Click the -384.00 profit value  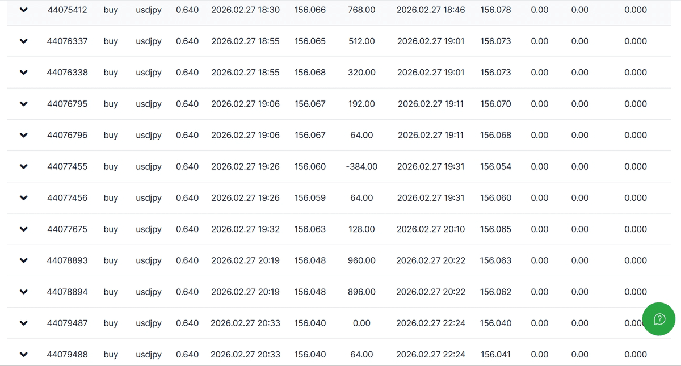click(361, 167)
